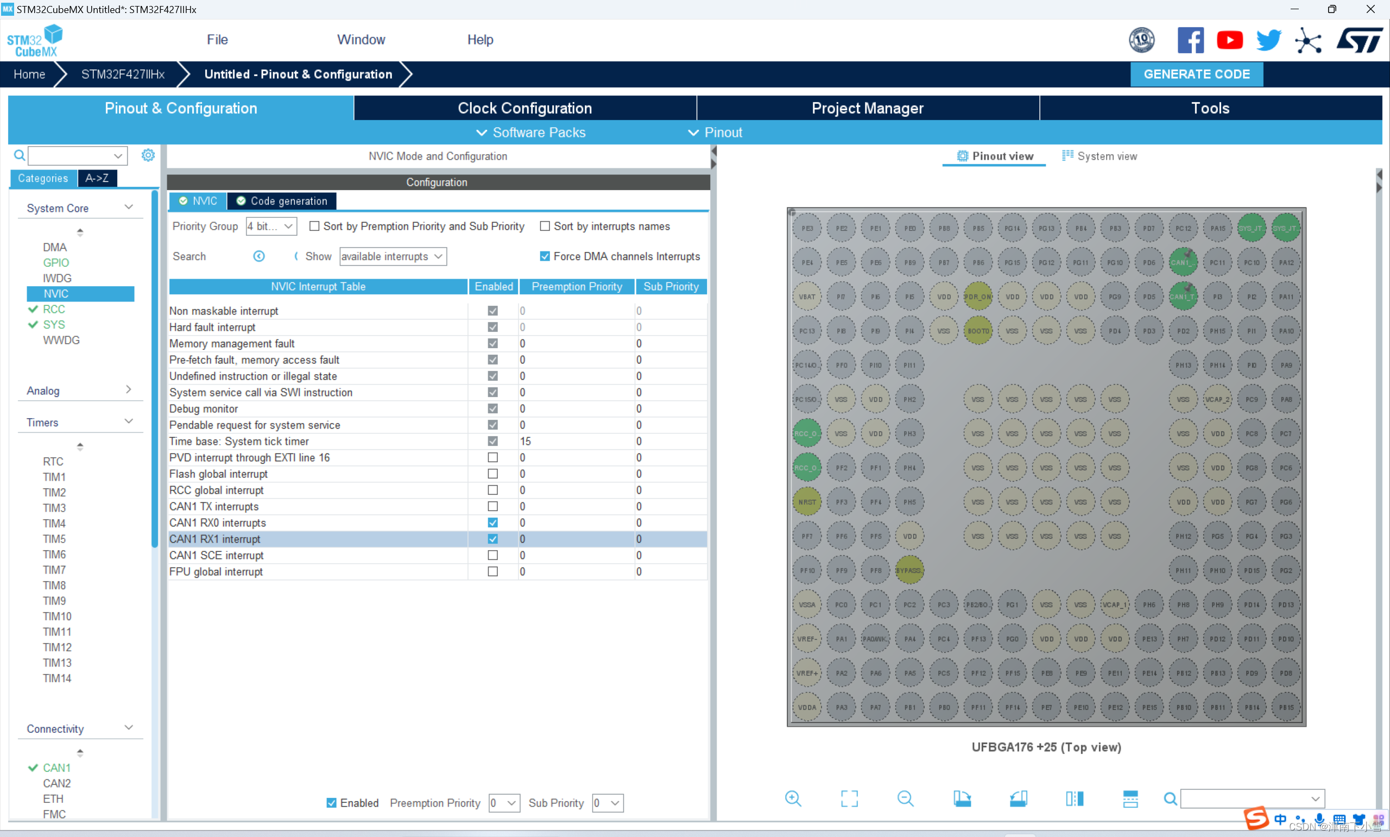Enable CAN1 TX interrupts checkbox
Image resolution: width=1390 pixels, height=837 pixels.
[492, 506]
